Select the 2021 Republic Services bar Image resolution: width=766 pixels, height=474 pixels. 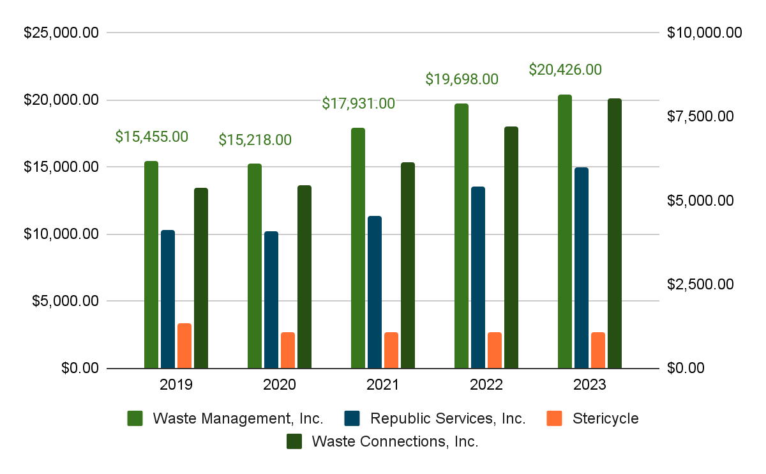[375, 292]
